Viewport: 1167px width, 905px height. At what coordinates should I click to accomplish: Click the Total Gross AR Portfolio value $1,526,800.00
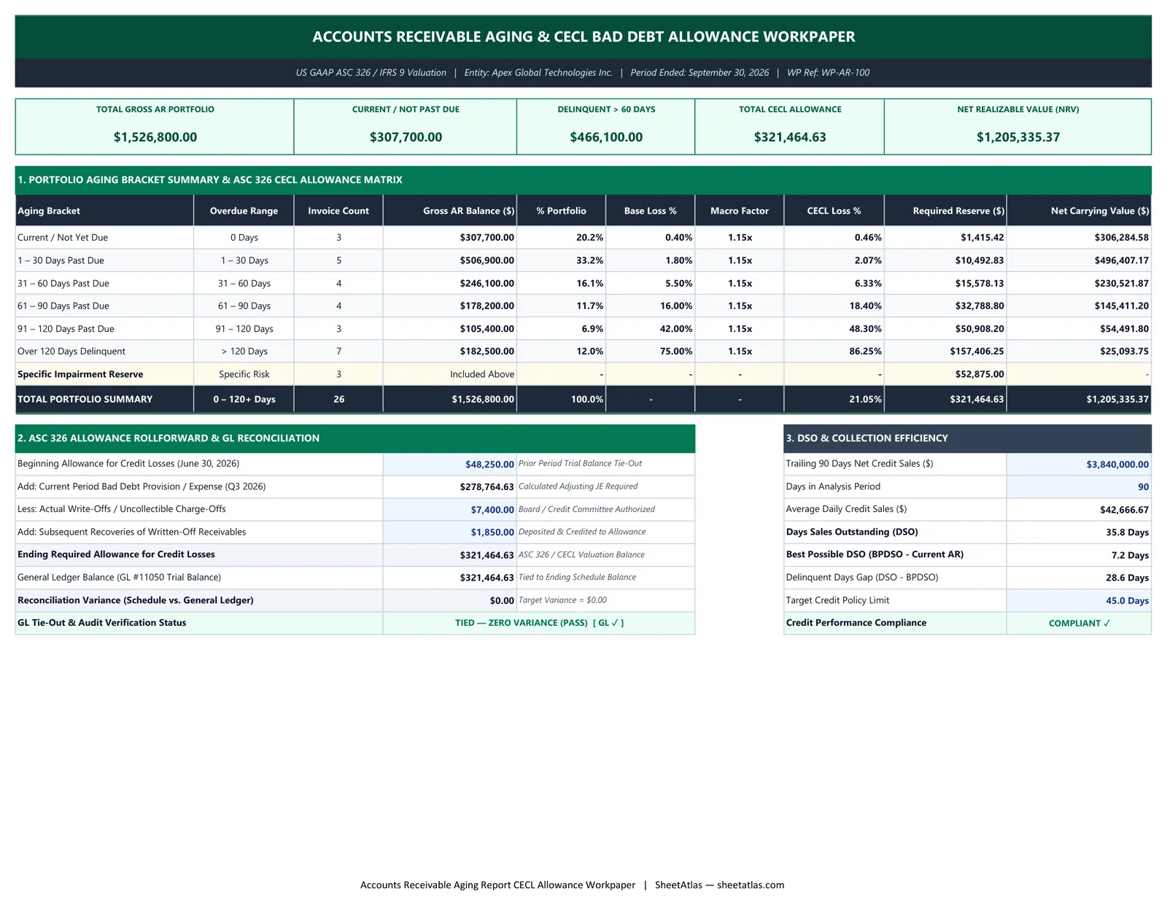(x=155, y=137)
